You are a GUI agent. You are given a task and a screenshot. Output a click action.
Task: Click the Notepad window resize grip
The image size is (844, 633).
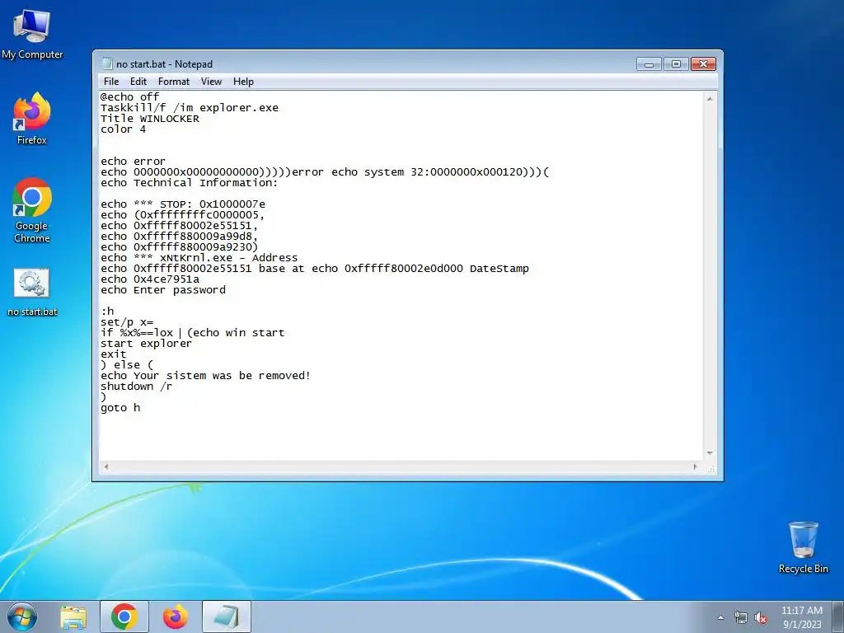click(710, 468)
